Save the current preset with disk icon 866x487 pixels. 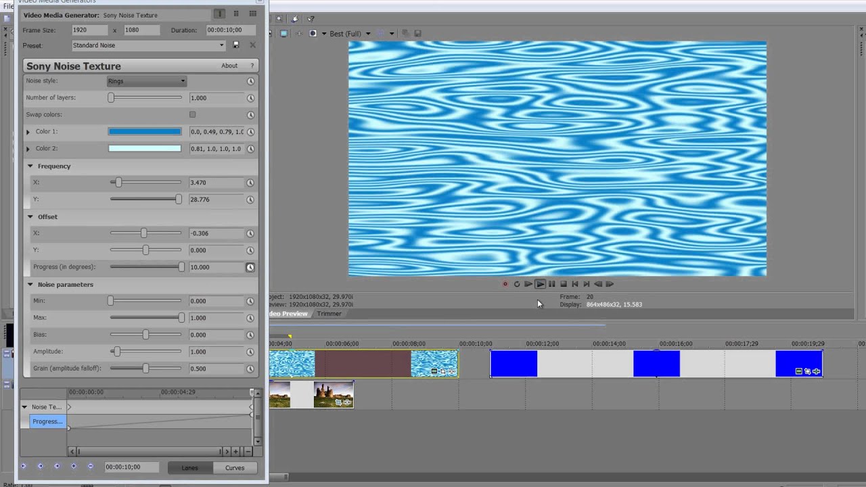(x=236, y=45)
